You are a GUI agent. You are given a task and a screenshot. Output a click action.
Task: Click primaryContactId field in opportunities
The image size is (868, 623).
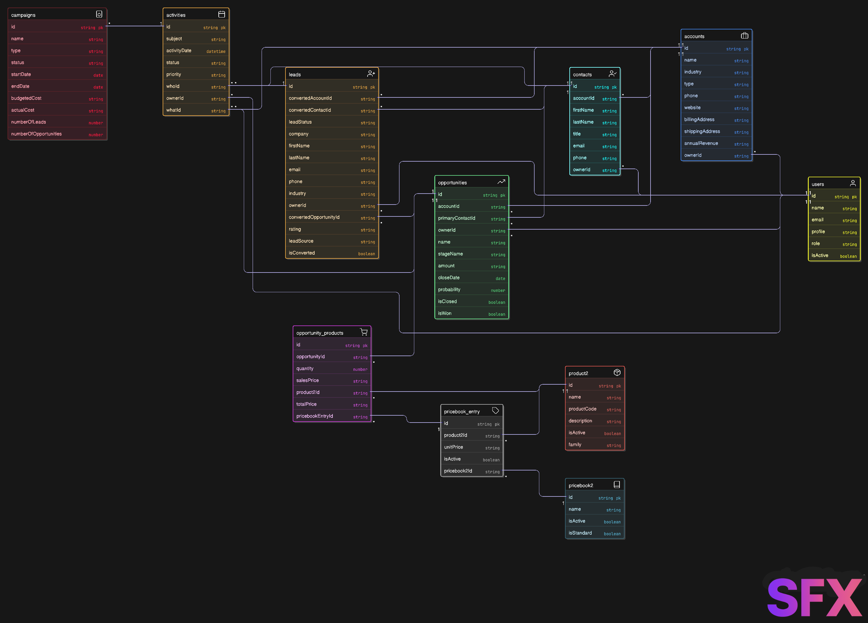click(472, 218)
